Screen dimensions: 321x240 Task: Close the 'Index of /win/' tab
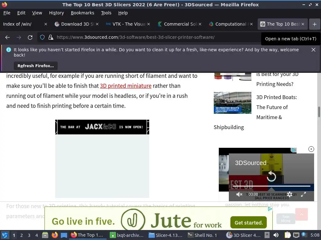click(x=46, y=24)
